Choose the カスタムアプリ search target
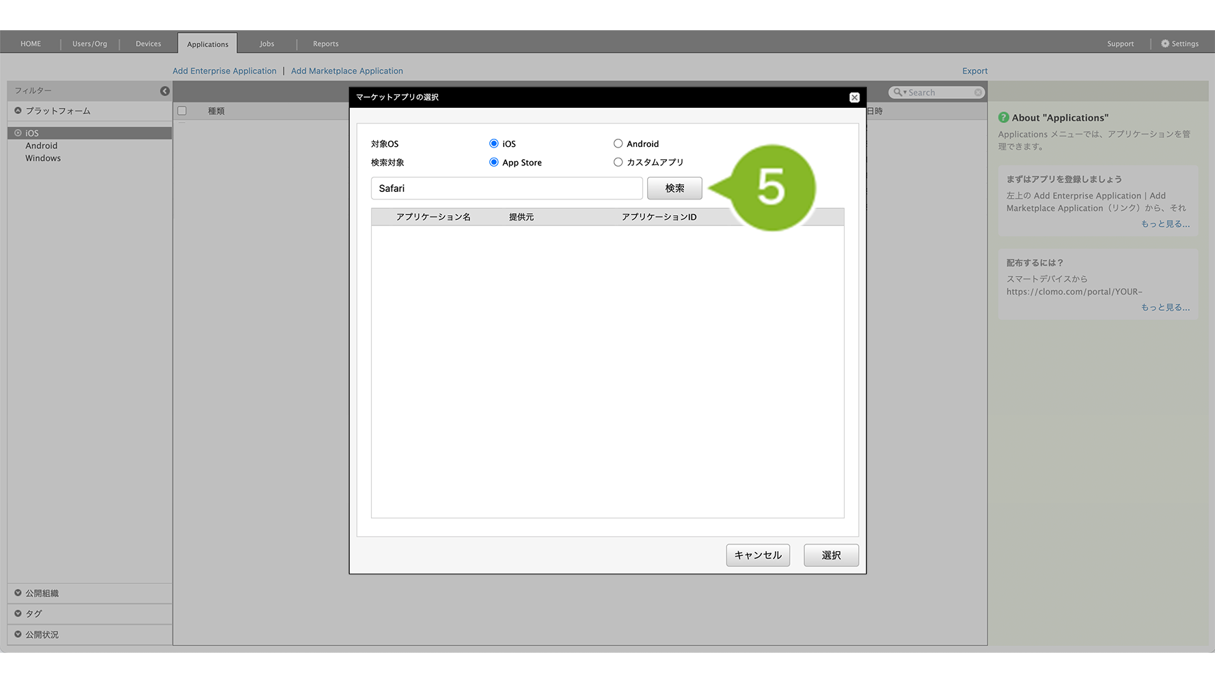 pyautogui.click(x=618, y=163)
